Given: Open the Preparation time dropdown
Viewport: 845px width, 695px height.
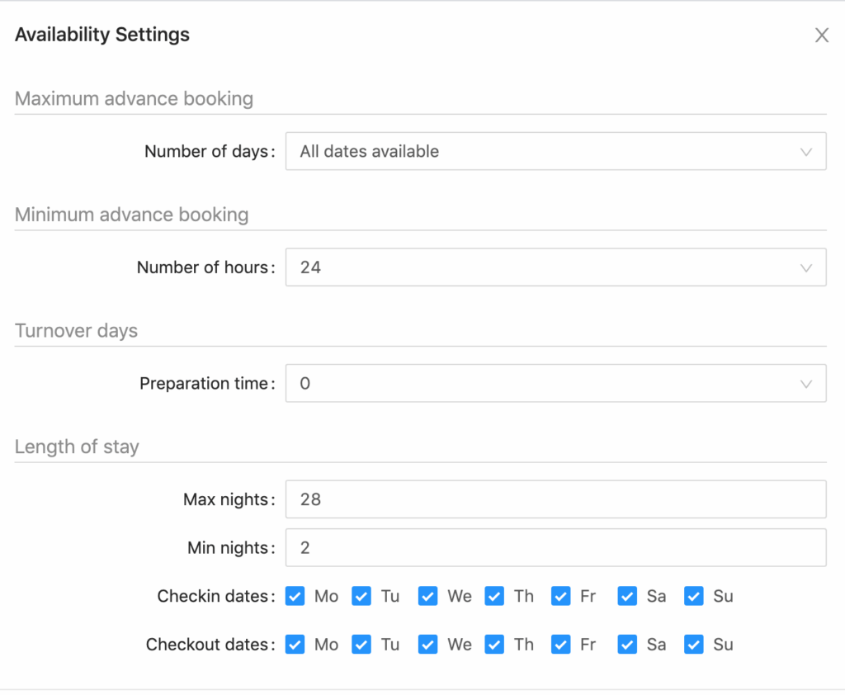Looking at the screenshot, I should [x=555, y=384].
